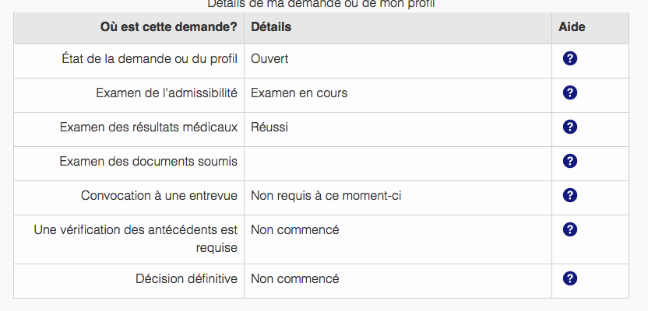Click the "Aide" column header
Image resolution: width=648 pixels, height=311 pixels.
[x=572, y=27]
